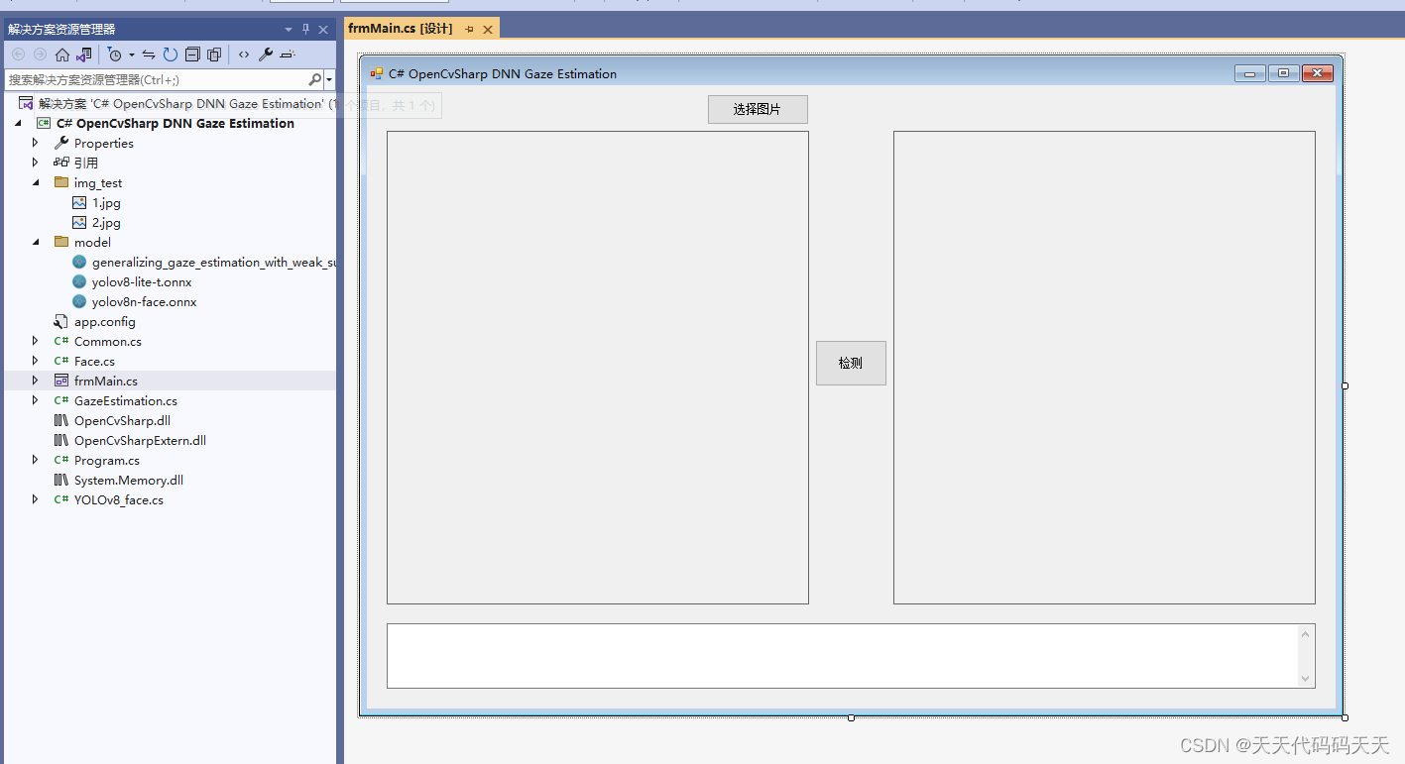The image size is (1405, 764).
Task: Expand the frmMain.cs node
Action: point(36,381)
